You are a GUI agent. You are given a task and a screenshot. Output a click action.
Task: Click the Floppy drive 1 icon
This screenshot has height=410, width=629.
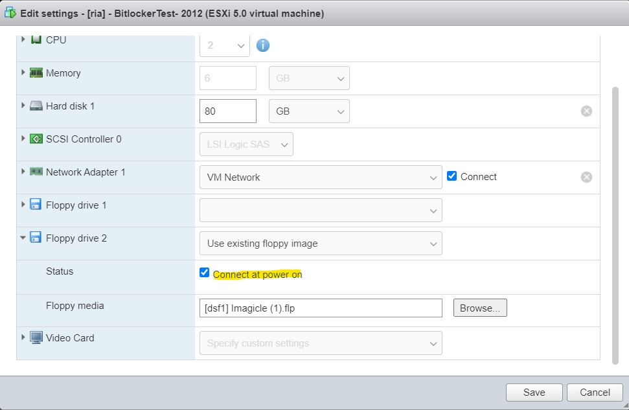pos(36,205)
